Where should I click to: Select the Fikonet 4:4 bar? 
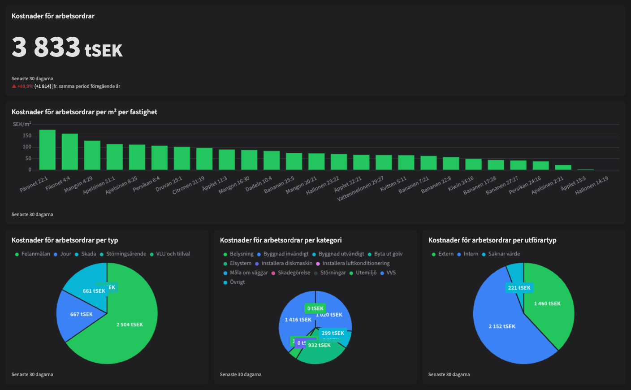[70, 152]
